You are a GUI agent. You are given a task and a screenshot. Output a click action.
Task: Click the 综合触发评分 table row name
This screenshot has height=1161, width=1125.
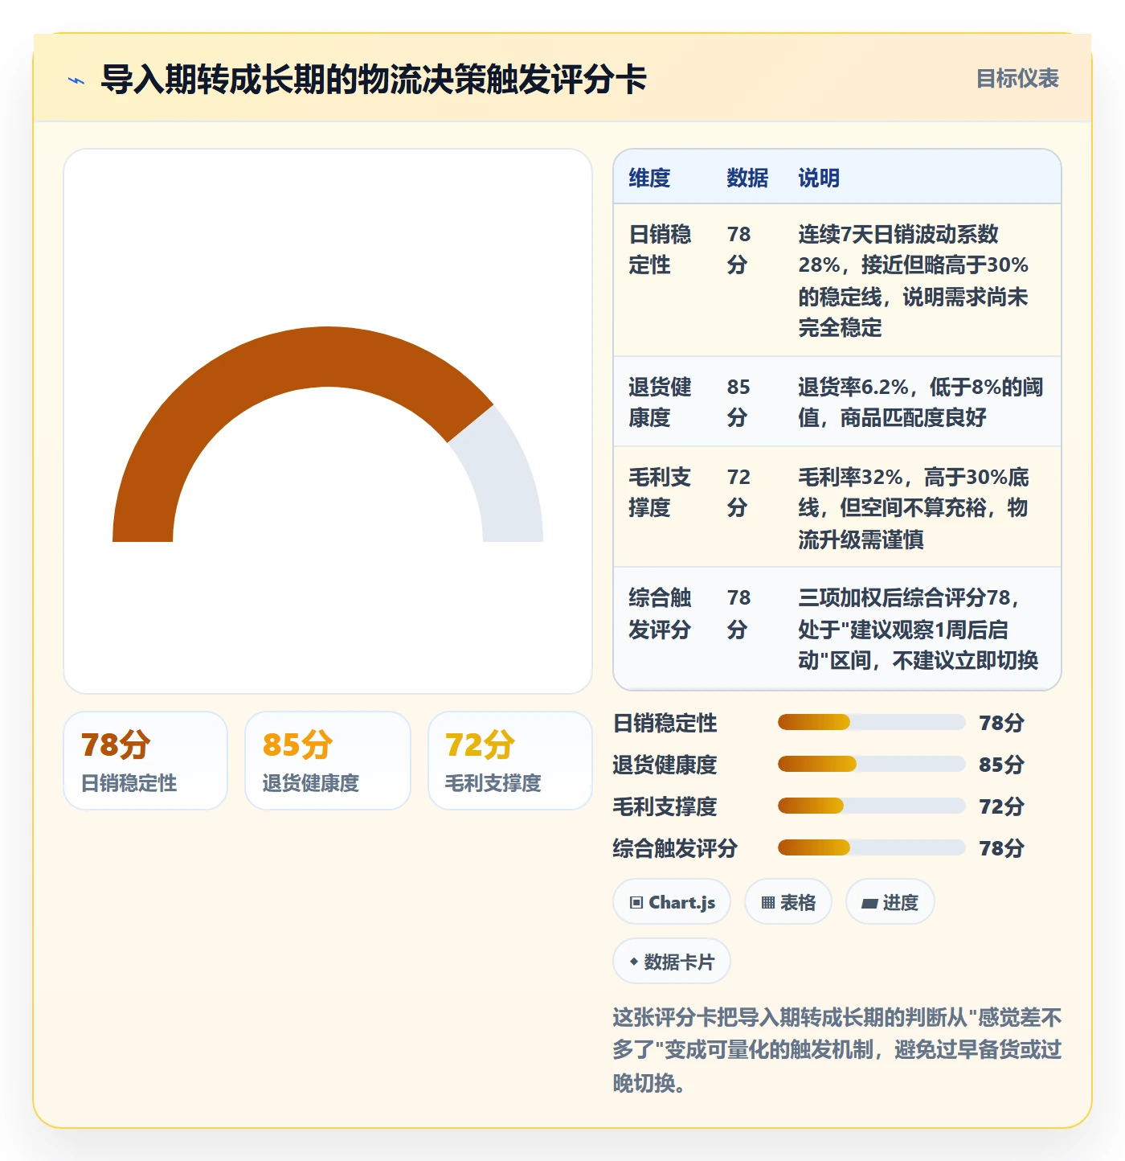click(x=660, y=613)
